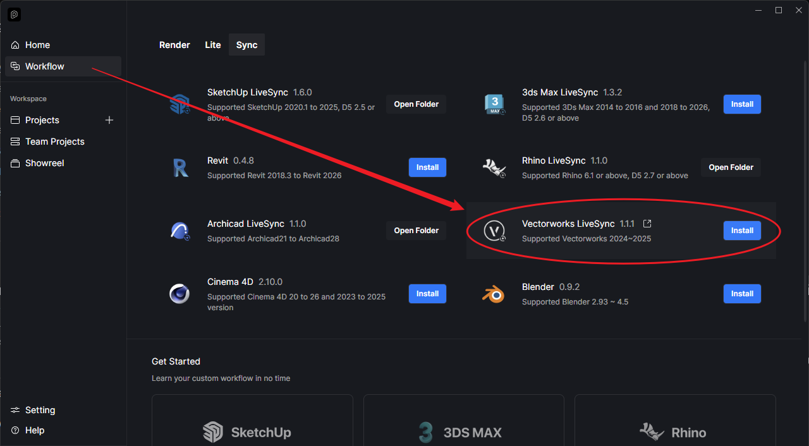Click the Archicad LiveSync title text
809x446 pixels.
246,224
